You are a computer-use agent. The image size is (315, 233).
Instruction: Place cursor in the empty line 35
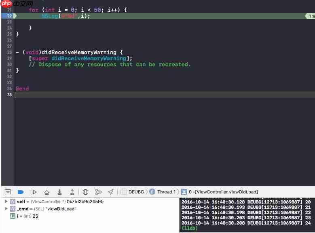coord(165,94)
